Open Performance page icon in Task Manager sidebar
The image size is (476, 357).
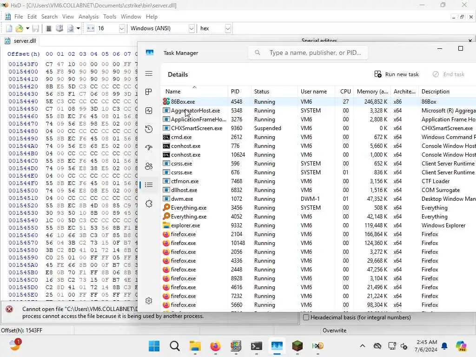[149, 111]
